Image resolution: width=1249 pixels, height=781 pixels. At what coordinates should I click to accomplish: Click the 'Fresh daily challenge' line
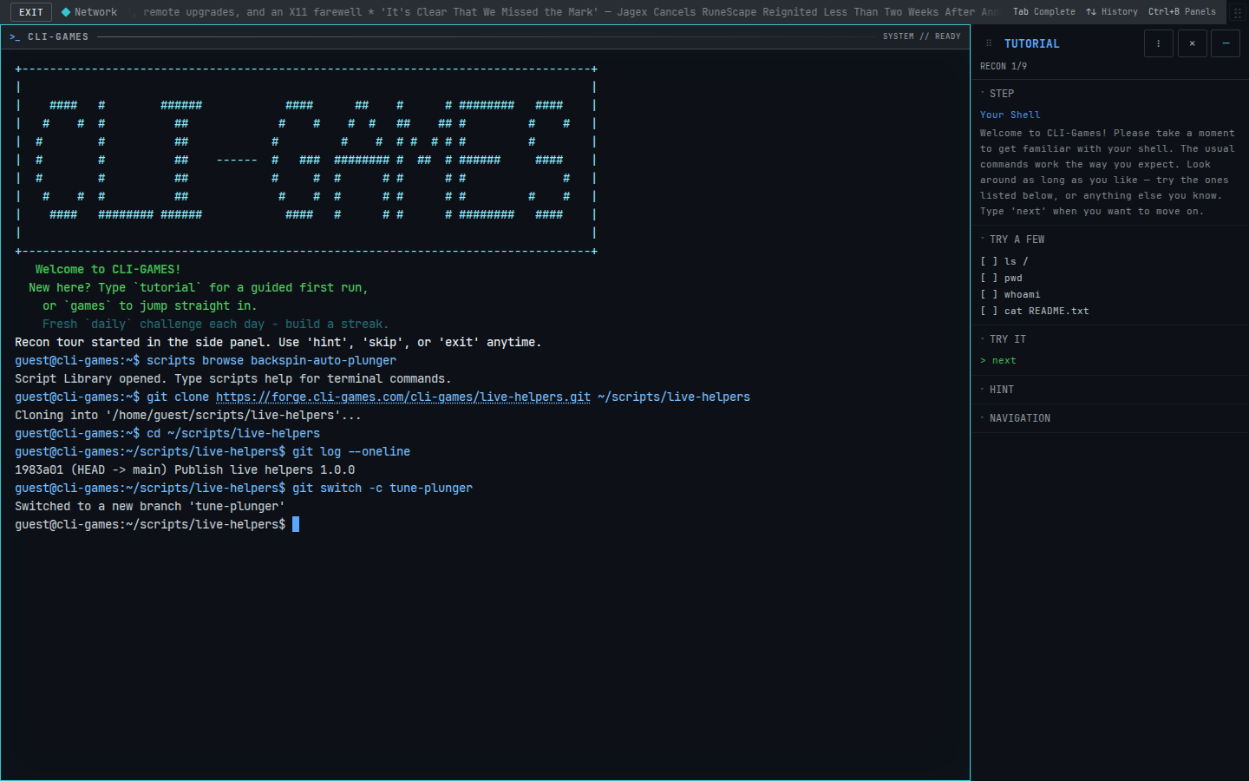point(216,324)
